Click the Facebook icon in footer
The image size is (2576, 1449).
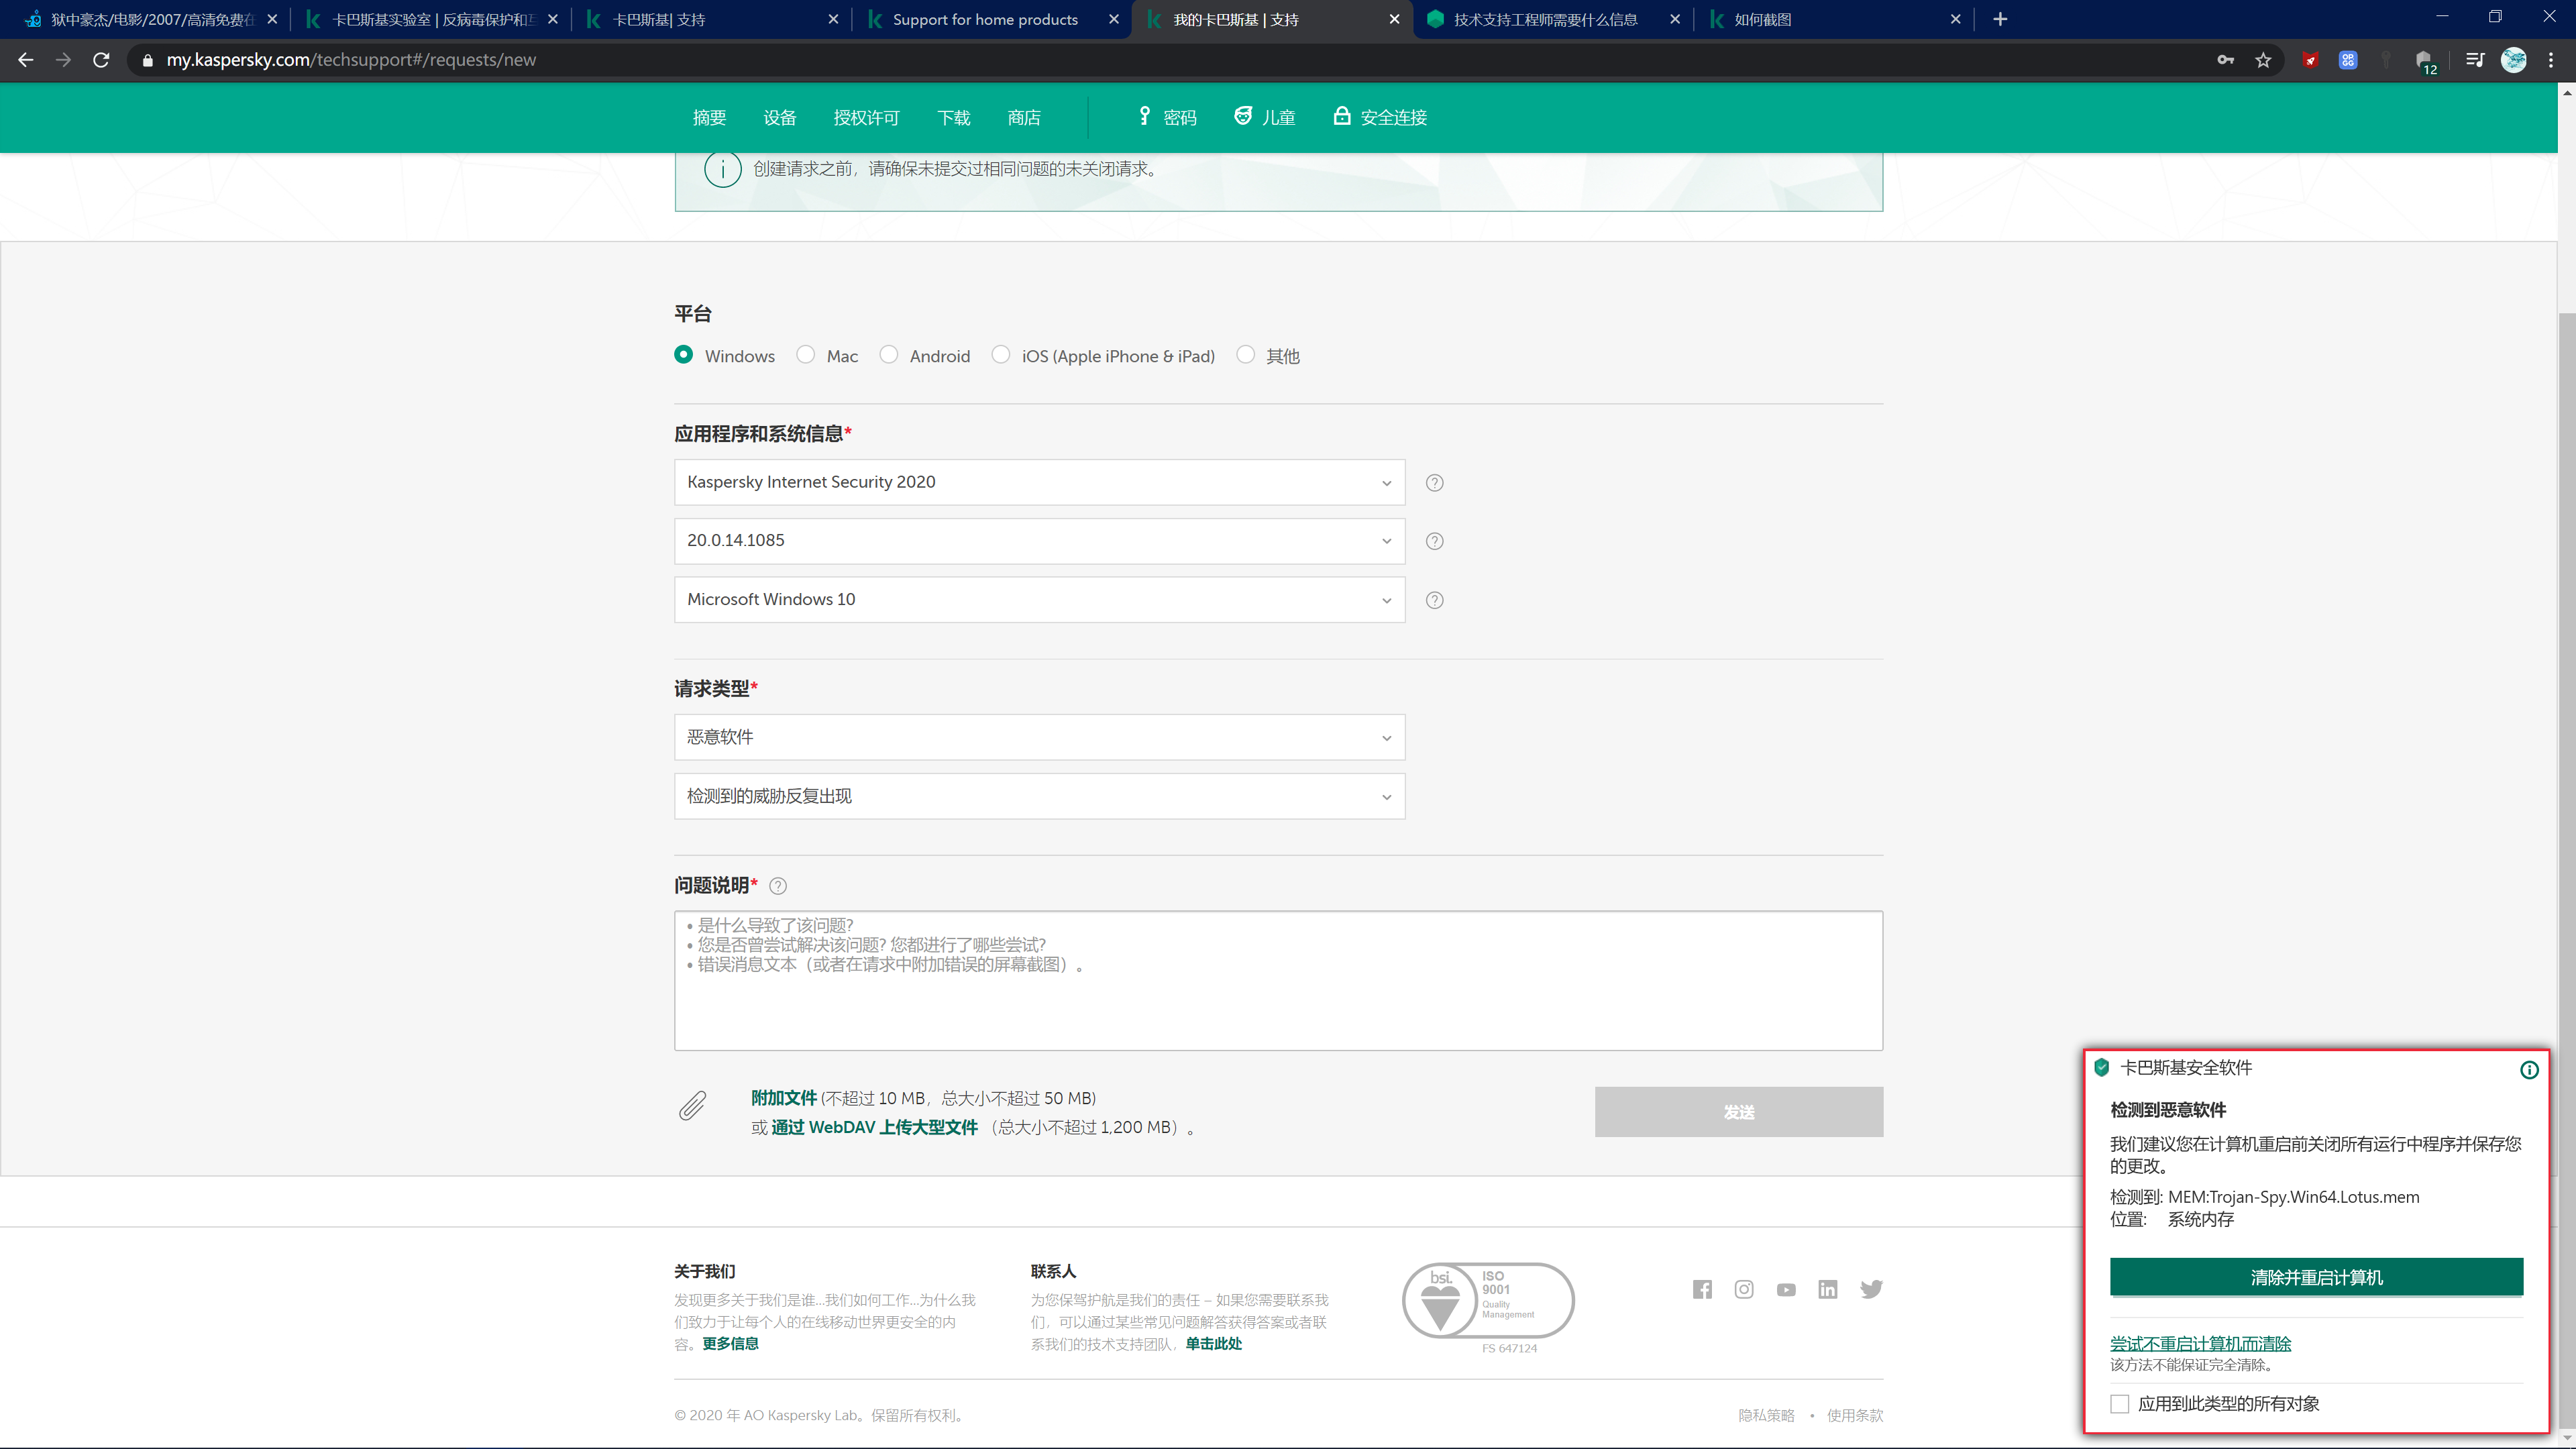coord(1702,1289)
